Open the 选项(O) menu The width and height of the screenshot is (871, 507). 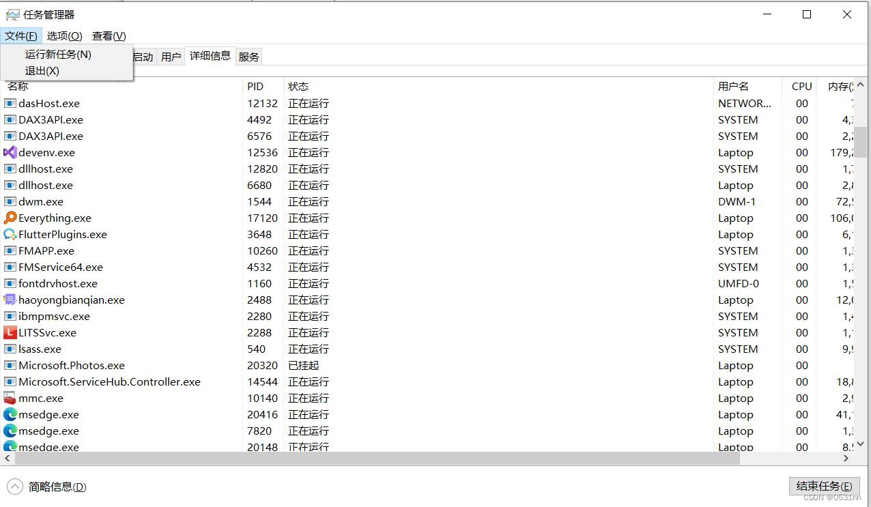(x=64, y=36)
